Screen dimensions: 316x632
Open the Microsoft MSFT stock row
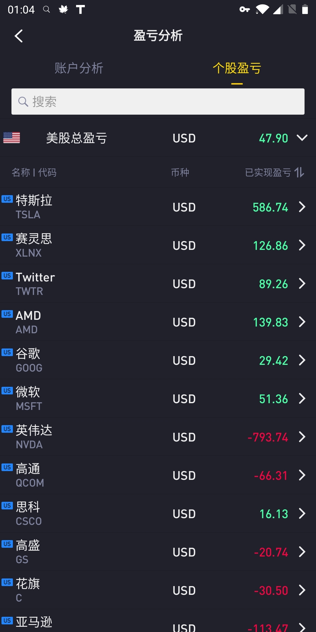[158, 399]
